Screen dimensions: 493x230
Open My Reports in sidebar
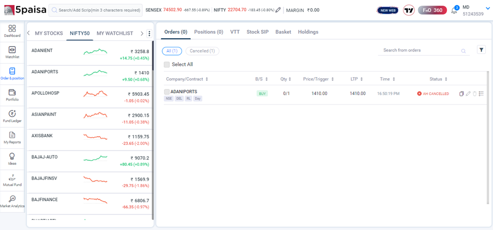tap(12, 138)
